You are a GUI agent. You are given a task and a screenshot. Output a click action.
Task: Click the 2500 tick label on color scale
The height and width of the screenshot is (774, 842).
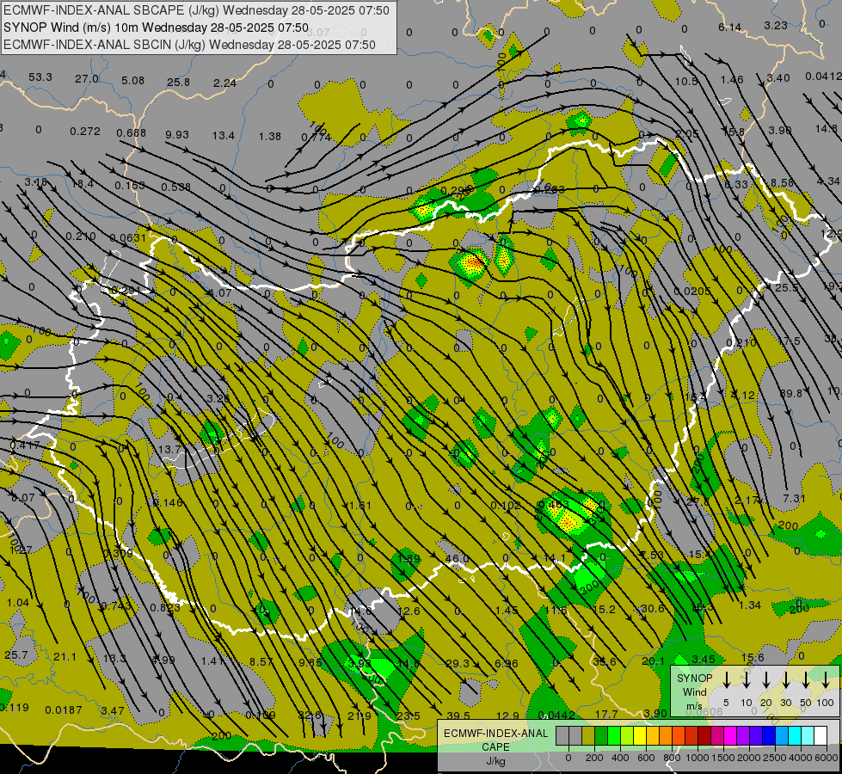coord(775,758)
